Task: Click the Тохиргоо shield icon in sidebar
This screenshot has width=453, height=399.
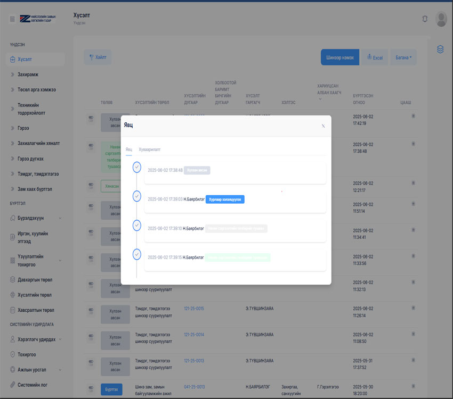Action: (13, 354)
